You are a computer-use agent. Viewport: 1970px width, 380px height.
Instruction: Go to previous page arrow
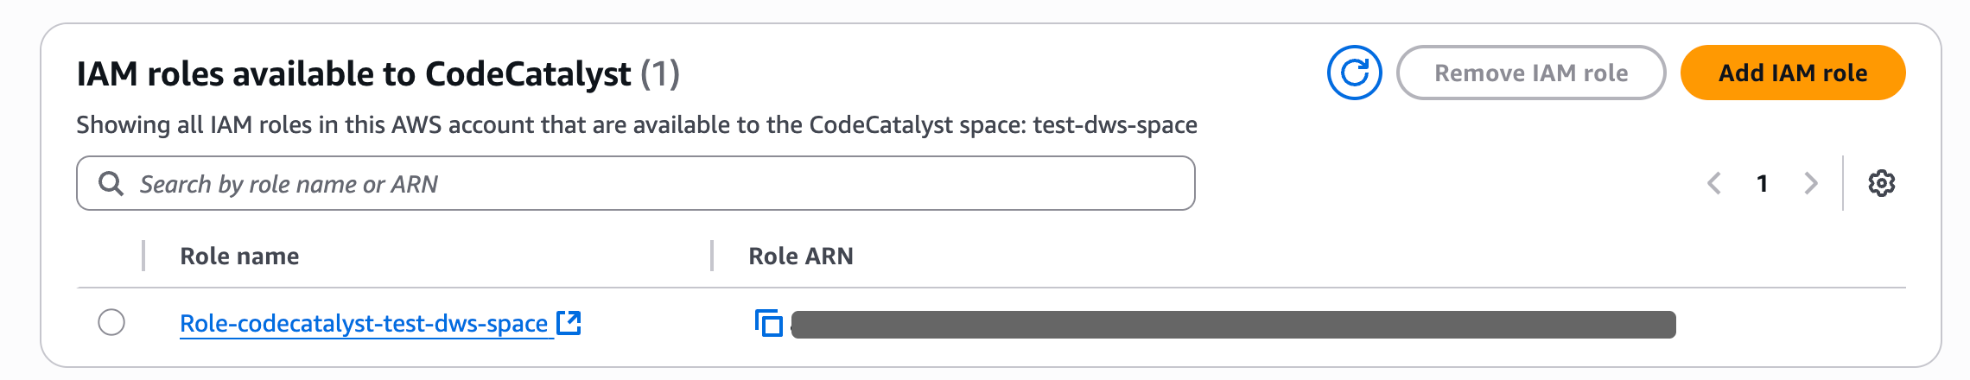(1714, 183)
